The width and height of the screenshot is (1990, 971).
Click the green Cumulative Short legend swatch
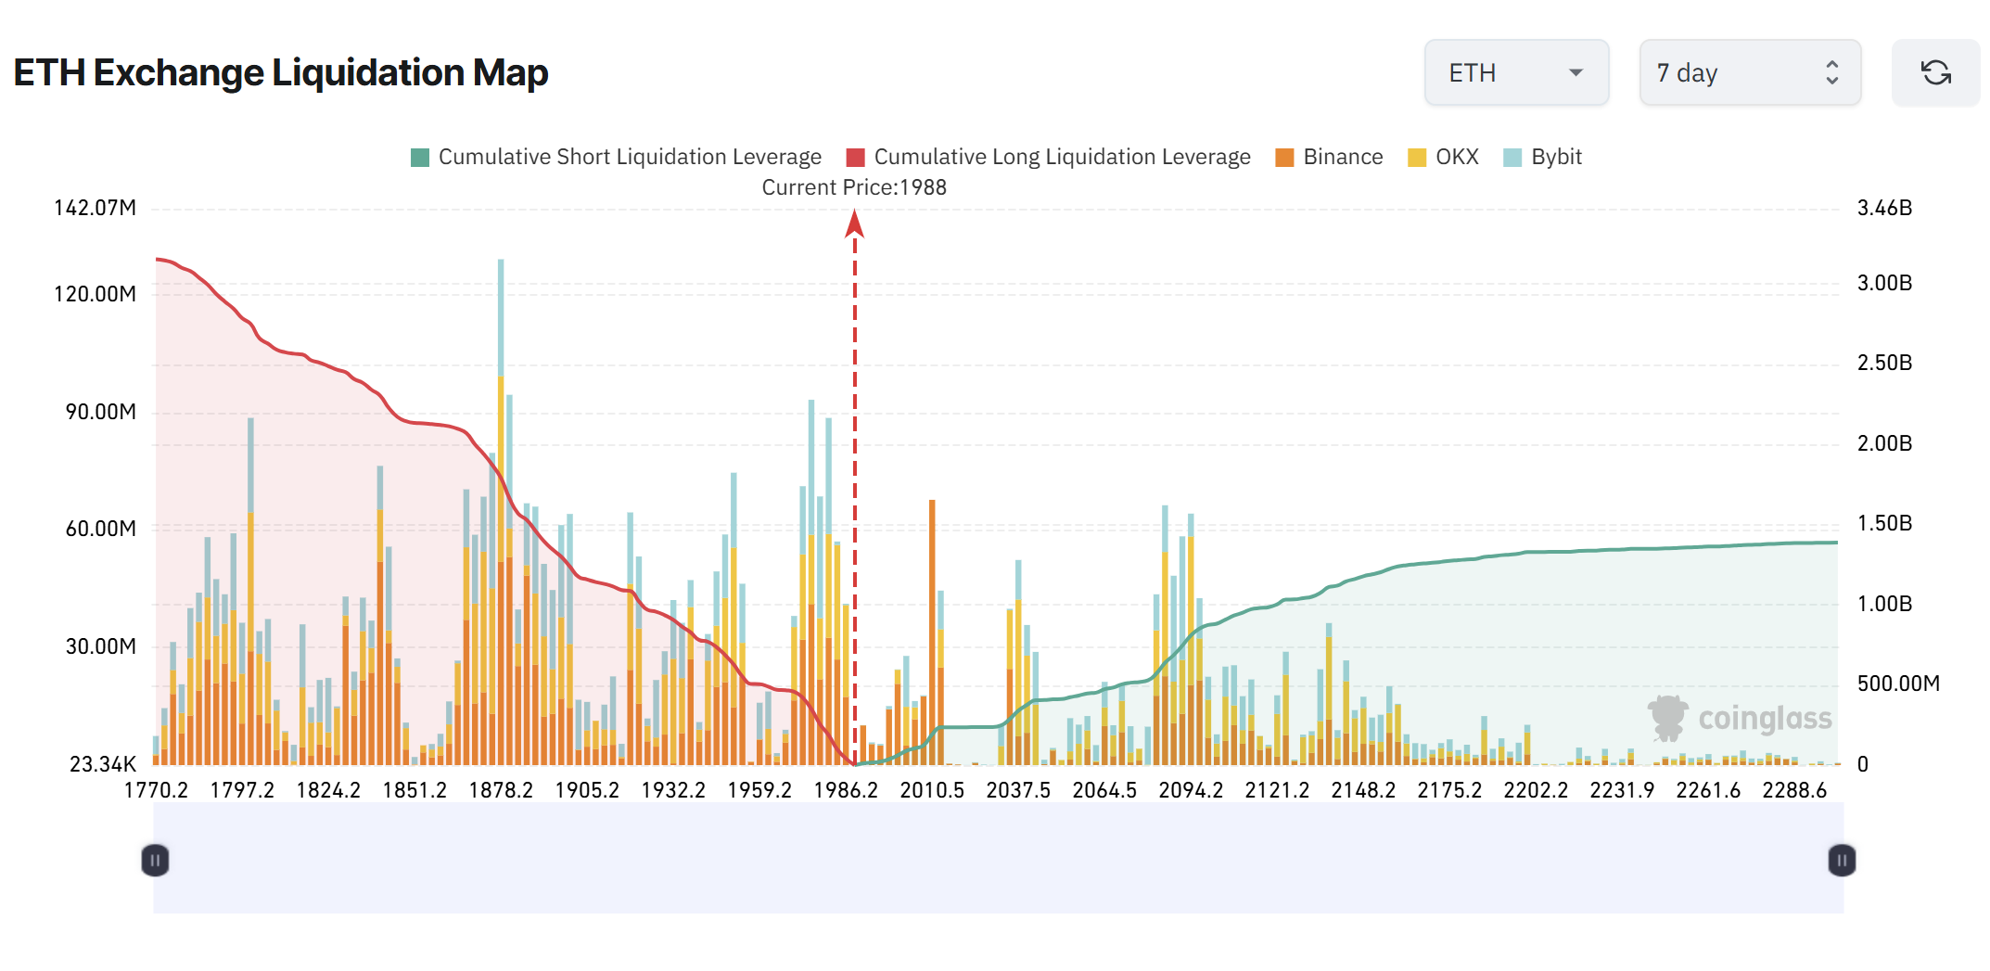click(420, 157)
